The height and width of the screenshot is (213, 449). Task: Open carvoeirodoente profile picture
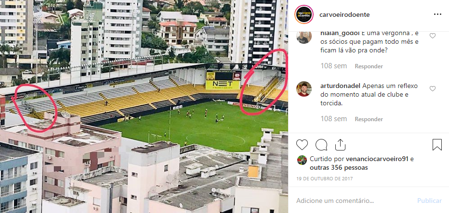click(304, 14)
